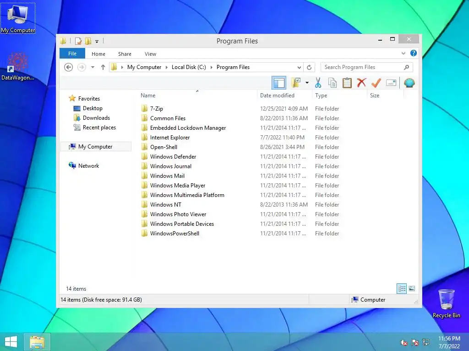Click the Action Center flag icon
Image resolution: width=469 pixels, height=351 pixels.
(x=415, y=342)
